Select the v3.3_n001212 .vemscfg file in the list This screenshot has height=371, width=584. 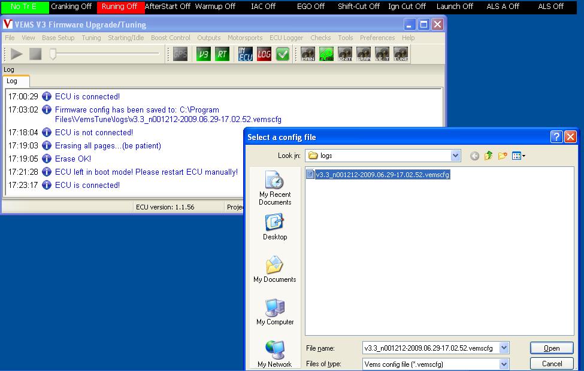(x=378, y=175)
